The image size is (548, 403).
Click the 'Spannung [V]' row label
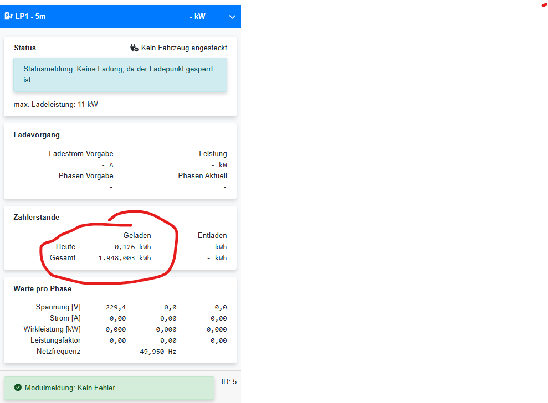[58, 307]
